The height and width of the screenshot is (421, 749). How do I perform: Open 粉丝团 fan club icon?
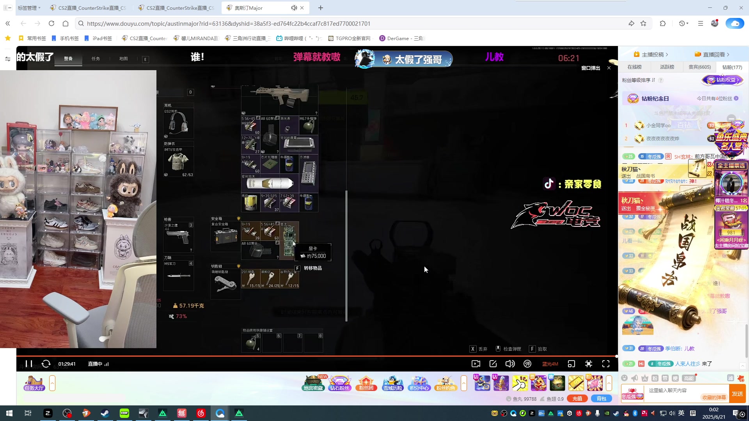(366, 384)
